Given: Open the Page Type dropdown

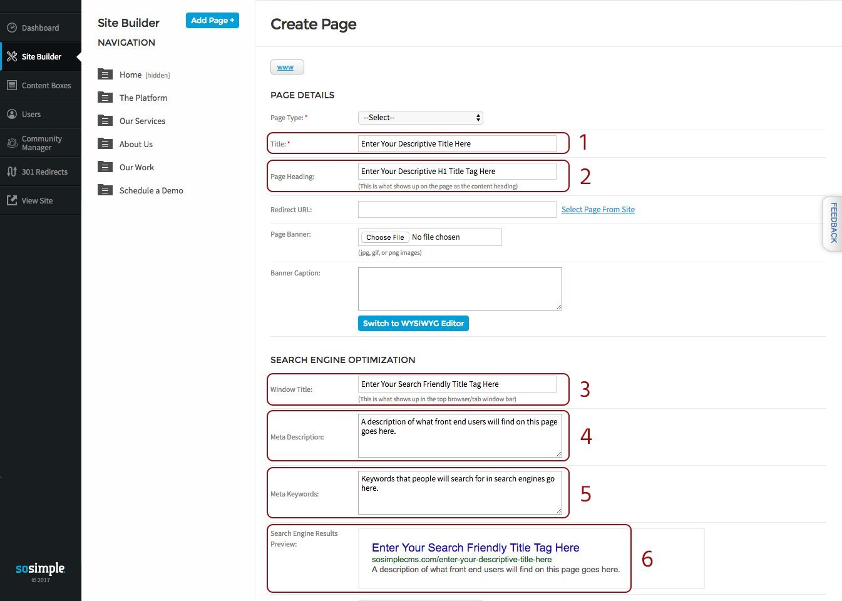Looking at the screenshot, I should (420, 118).
